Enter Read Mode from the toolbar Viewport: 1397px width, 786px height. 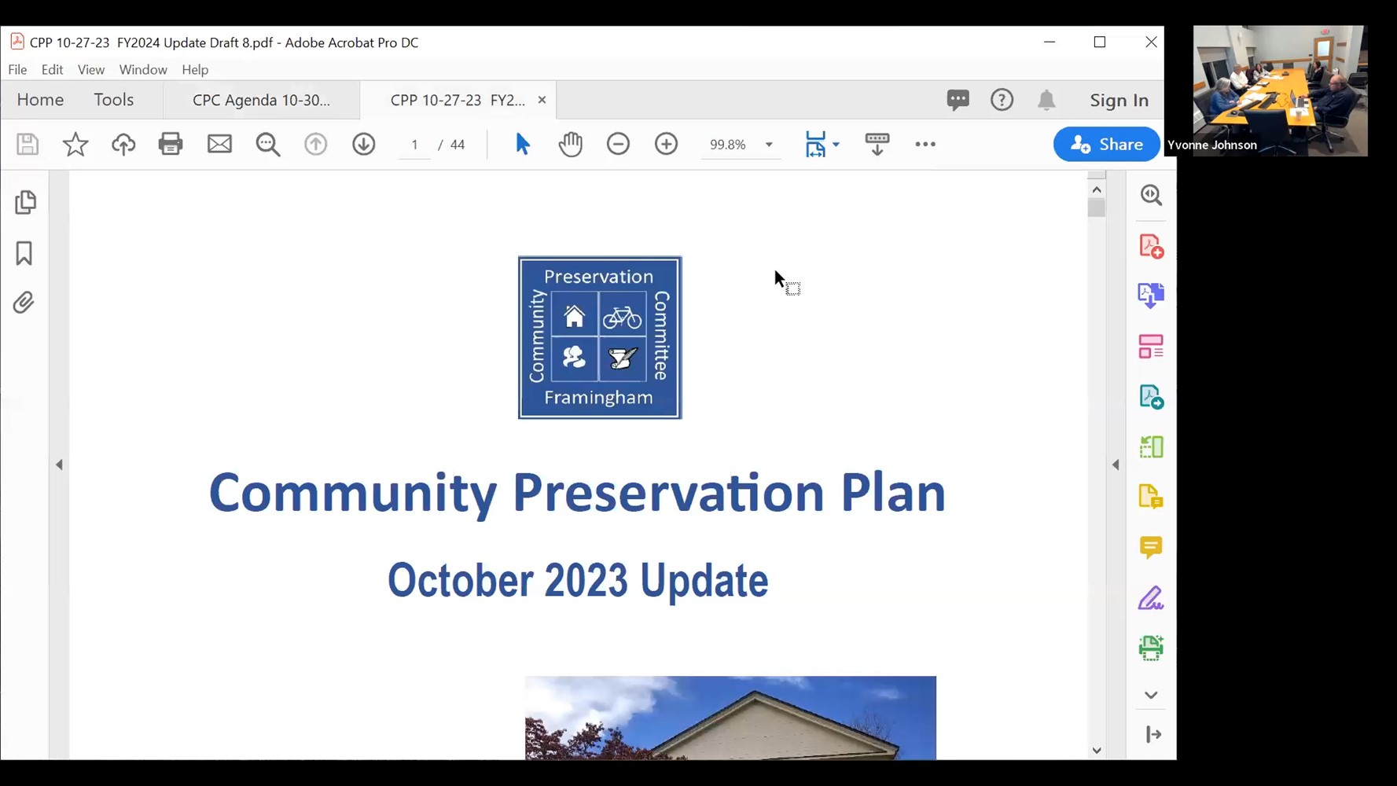point(876,144)
